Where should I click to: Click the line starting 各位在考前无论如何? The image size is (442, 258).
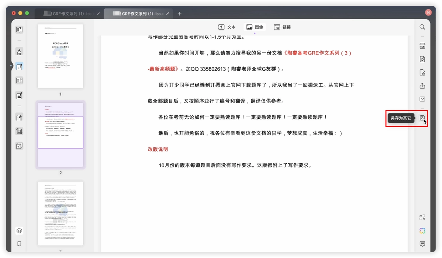(x=243, y=117)
